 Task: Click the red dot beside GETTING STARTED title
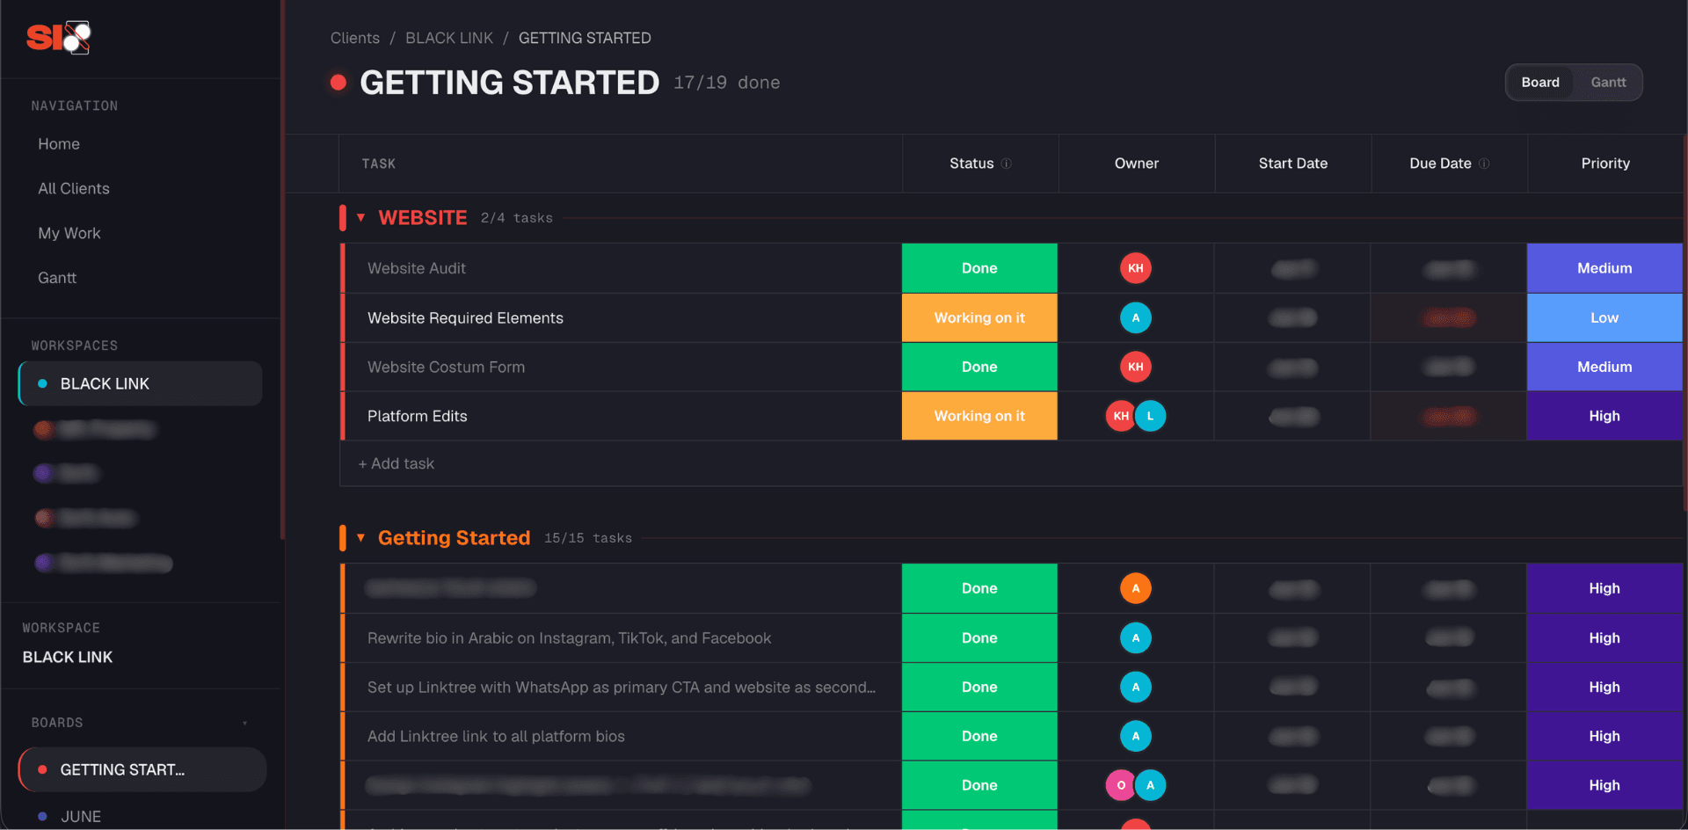[x=338, y=83]
